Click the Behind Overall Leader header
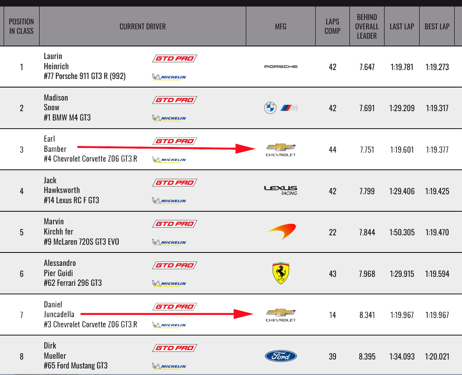 pos(367,26)
